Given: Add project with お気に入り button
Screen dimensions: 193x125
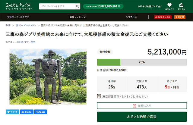Looking at the screenshot, I should pyautogui.click(x=142, y=106).
